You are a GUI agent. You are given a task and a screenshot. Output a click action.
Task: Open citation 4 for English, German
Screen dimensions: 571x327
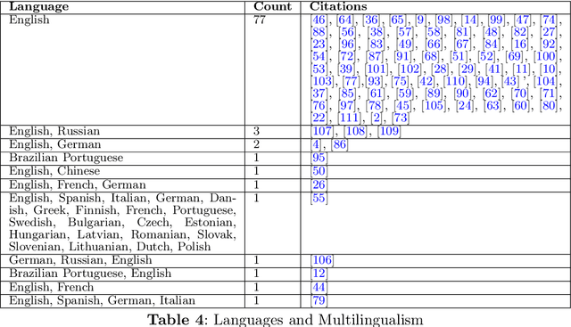point(316,144)
